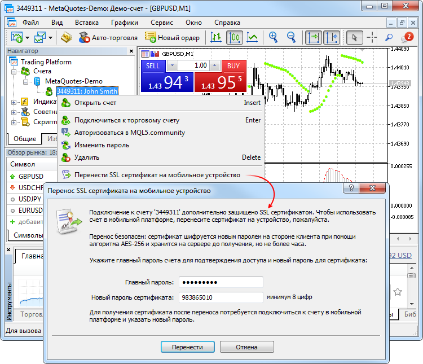Expand the Скрипты tree node
This screenshot has width=423, height=364.
14,122
